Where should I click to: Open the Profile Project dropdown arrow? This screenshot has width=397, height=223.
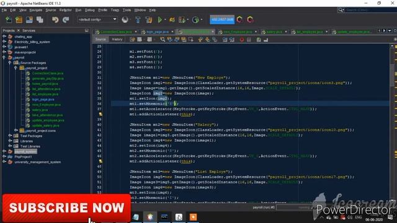tap(202, 20)
